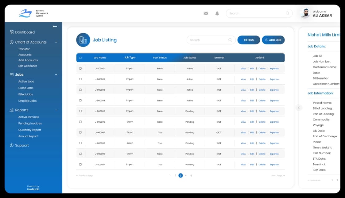Collapse the Jobs sidebar section
Screen dimensions: 345x198
click(x=56, y=74)
